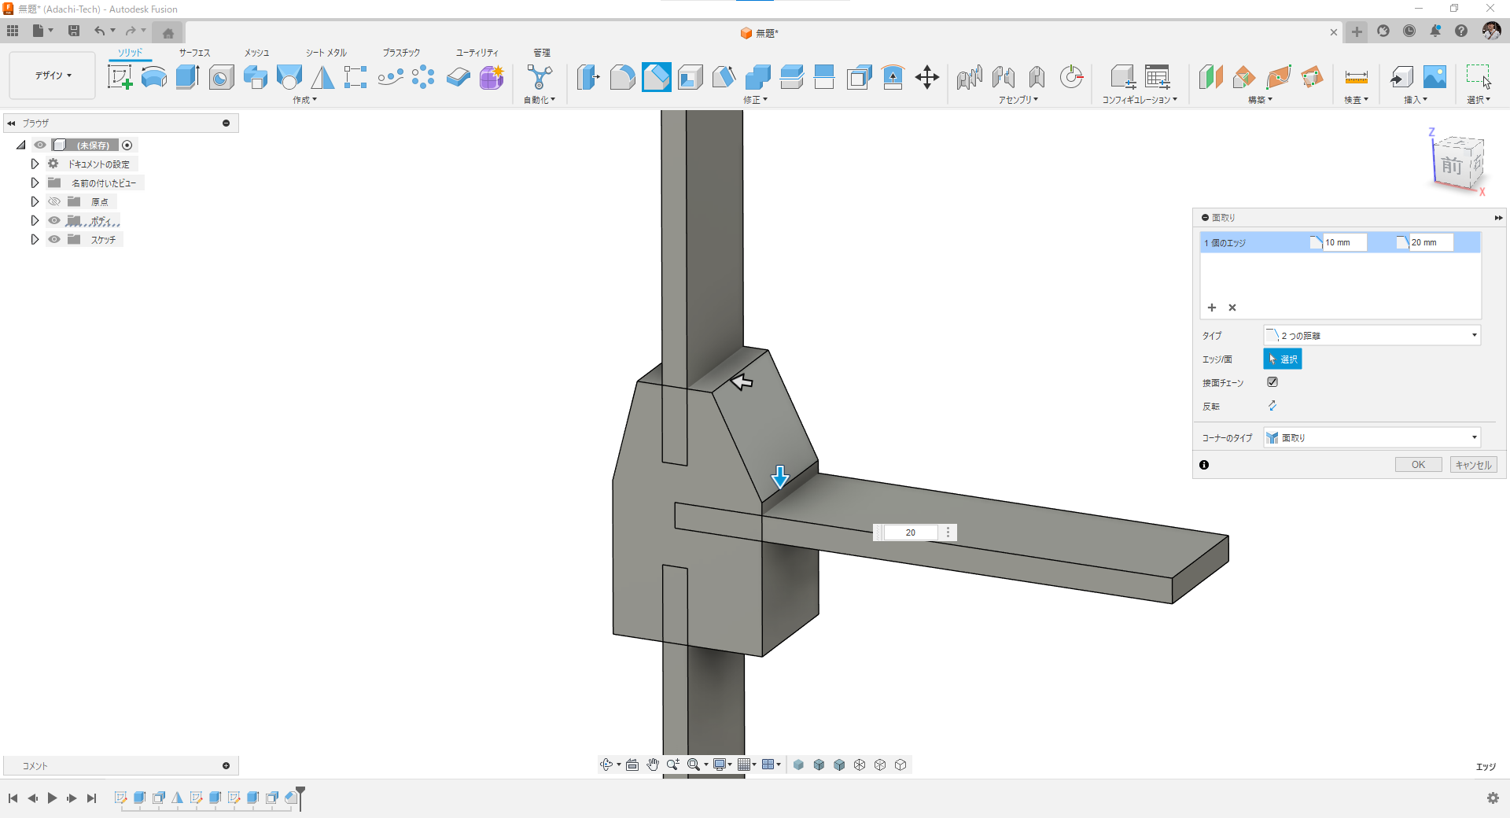This screenshot has height=818, width=1510.
Task: Switch to the サーフェス tab
Action: tap(194, 53)
